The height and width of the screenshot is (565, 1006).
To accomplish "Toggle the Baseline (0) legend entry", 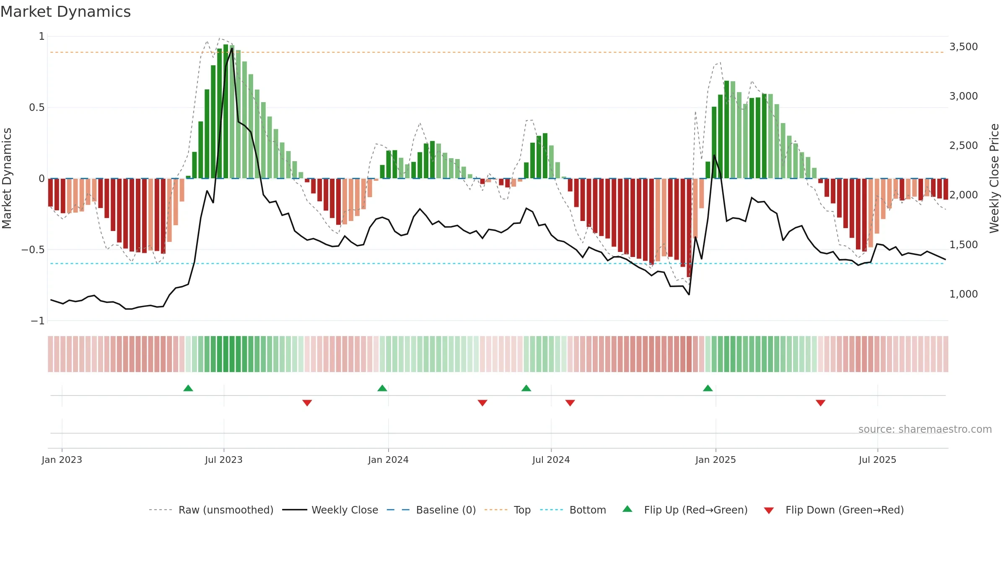I will (x=431, y=510).
